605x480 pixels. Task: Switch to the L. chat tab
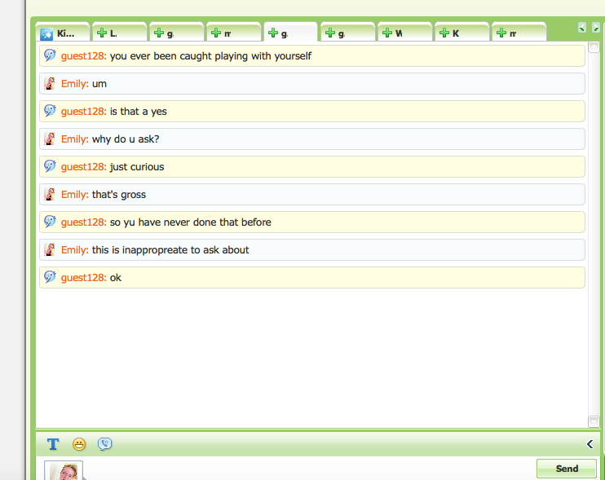coord(120,33)
